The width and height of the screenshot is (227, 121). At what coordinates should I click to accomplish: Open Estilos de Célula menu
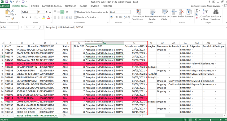coord(165,15)
